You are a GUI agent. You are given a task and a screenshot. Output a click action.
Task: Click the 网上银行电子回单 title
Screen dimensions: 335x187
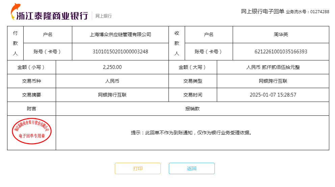pyautogui.click(x=262, y=11)
